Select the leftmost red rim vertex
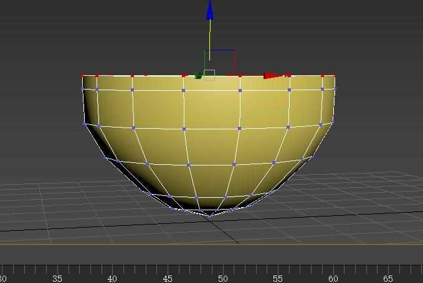Viewport: 423px width, 283px height. coord(82,75)
